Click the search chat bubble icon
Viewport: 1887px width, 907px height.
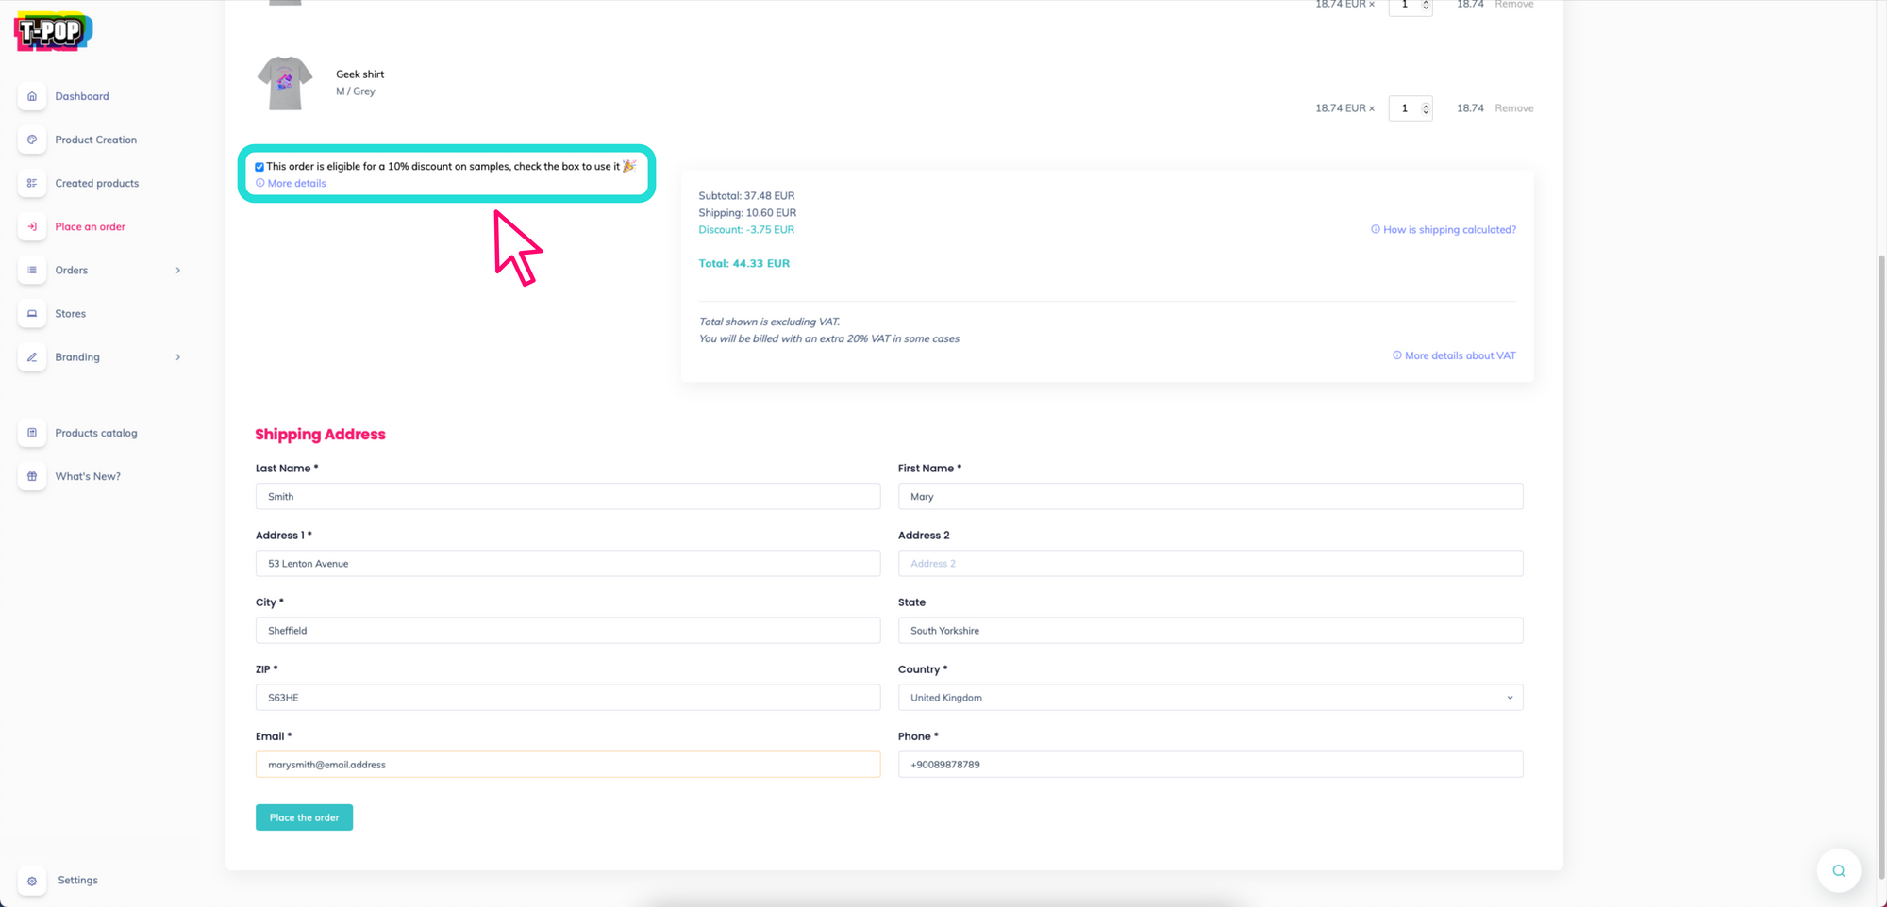click(1838, 871)
